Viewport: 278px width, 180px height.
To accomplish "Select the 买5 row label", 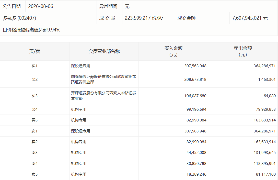I will pos(34,120).
